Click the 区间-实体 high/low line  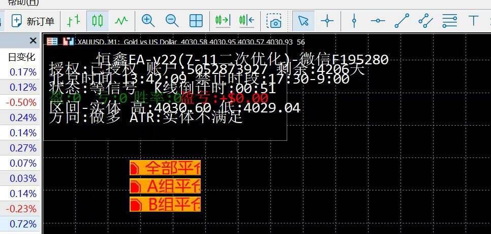175,108
